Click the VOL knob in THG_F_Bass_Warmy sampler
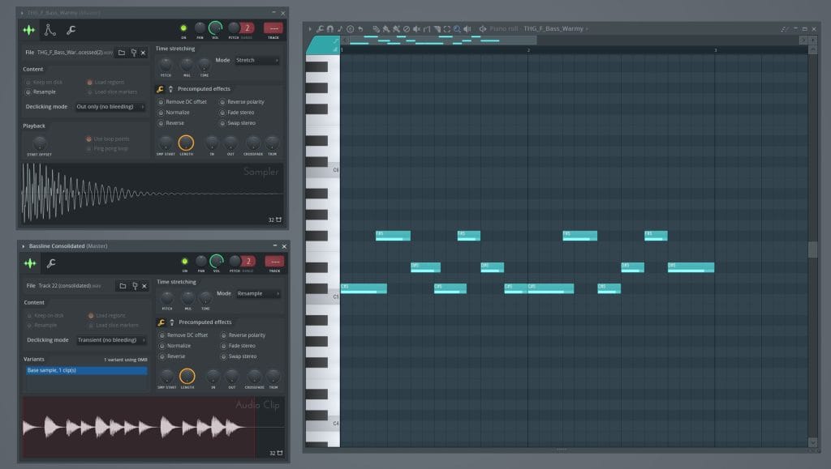Image resolution: width=831 pixels, height=469 pixels. tap(216, 28)
